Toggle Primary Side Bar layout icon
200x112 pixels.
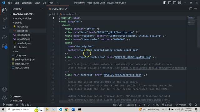tap(165, 3)
